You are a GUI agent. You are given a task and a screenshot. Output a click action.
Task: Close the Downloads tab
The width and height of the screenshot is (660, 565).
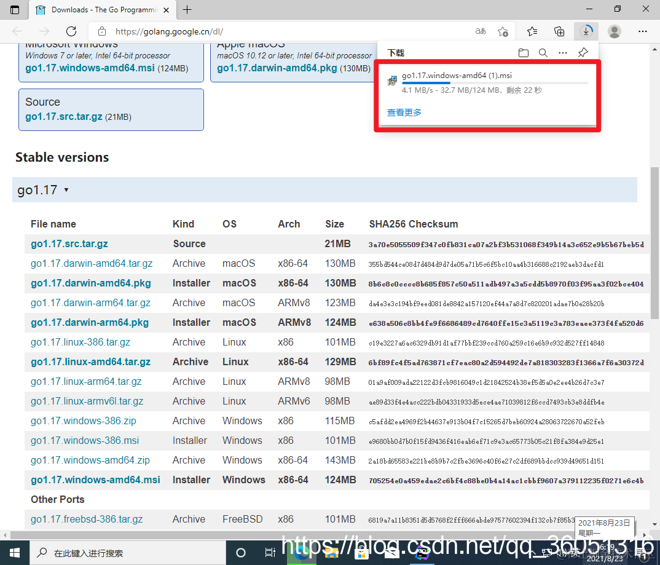click(x=167, y=10)
